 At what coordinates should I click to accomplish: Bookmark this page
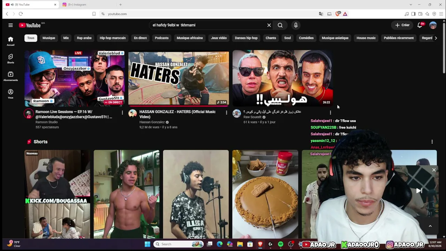tap(94, 14)
